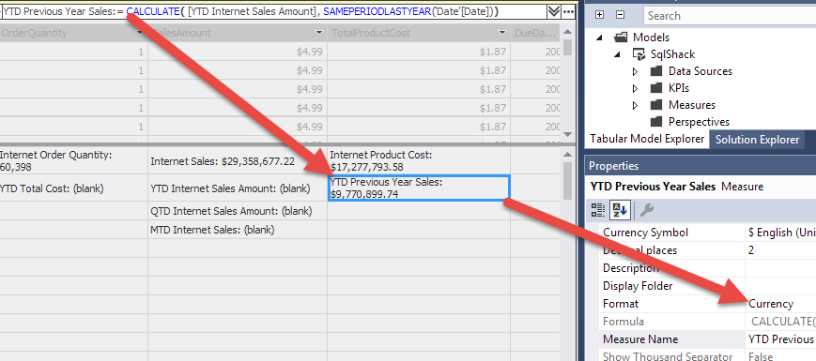816x361 pixels.
Task: Expand formula bar with double chevron
Action: click(554, 11)
